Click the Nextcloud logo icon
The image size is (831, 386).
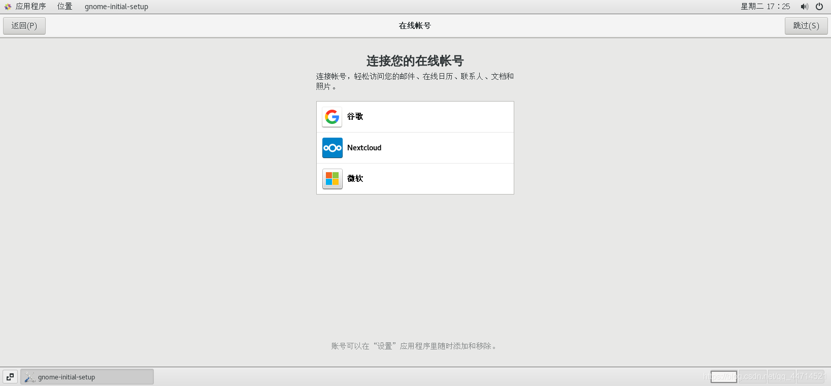(332, 148)
